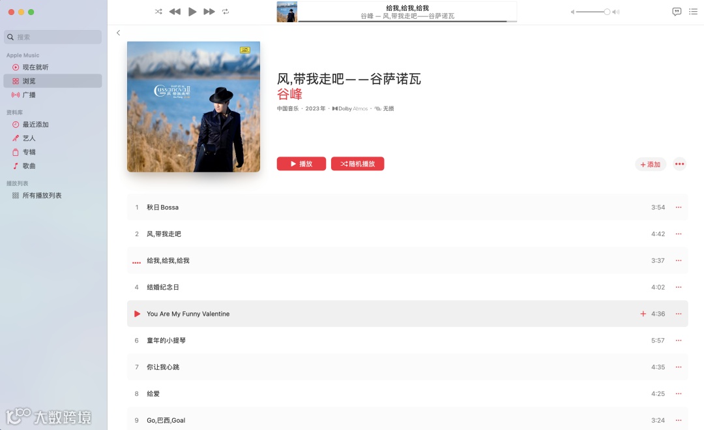Open the album's more options menu

point(679,164)
